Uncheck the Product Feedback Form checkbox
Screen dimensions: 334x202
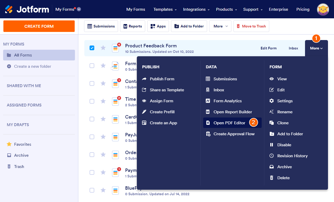pos(92,48)
